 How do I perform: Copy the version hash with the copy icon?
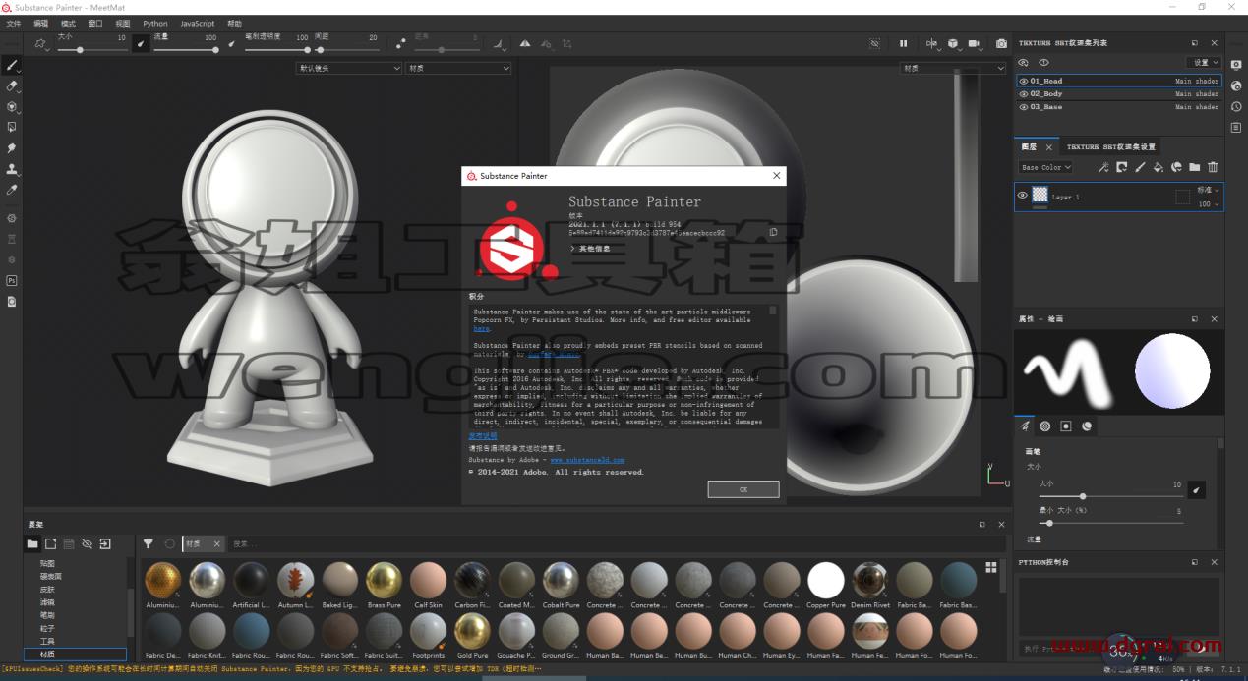773,233
